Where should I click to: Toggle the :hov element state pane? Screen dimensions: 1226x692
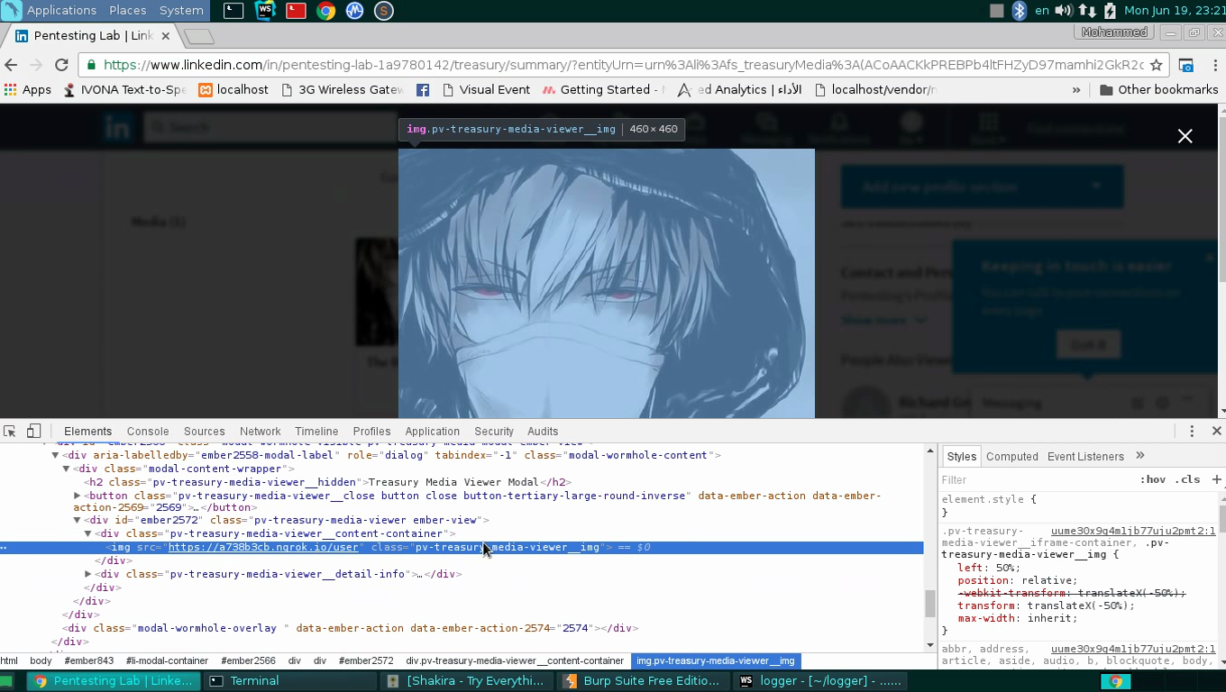pos(1153,479)
